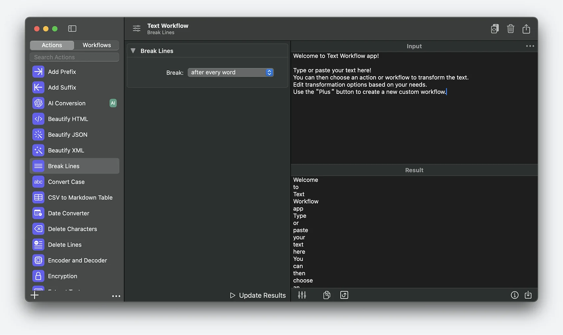
Task: Click the Text Workflow title text
Action: (x=168, y=26)
